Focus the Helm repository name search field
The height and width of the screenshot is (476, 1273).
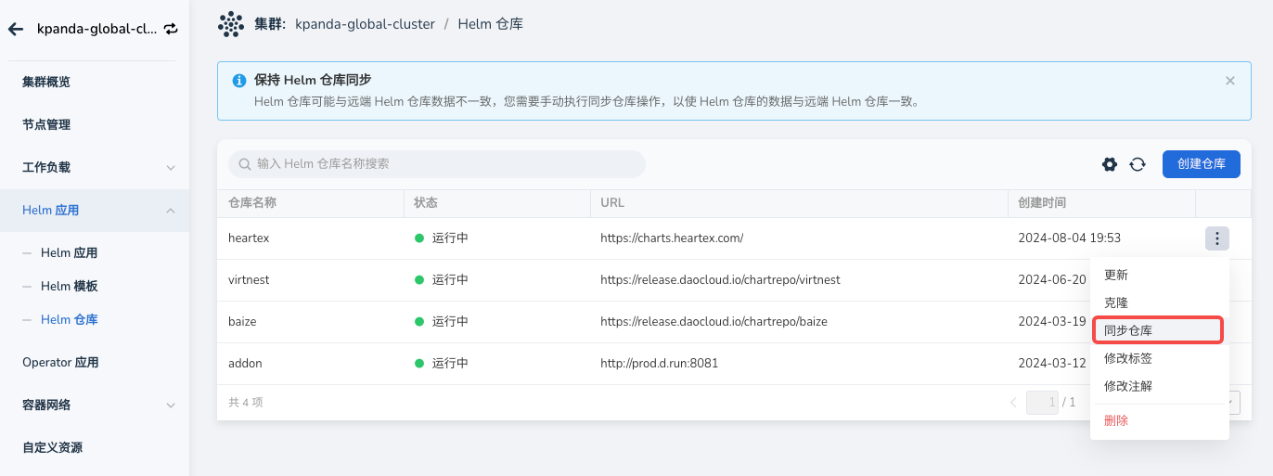[x=436, y=164]
